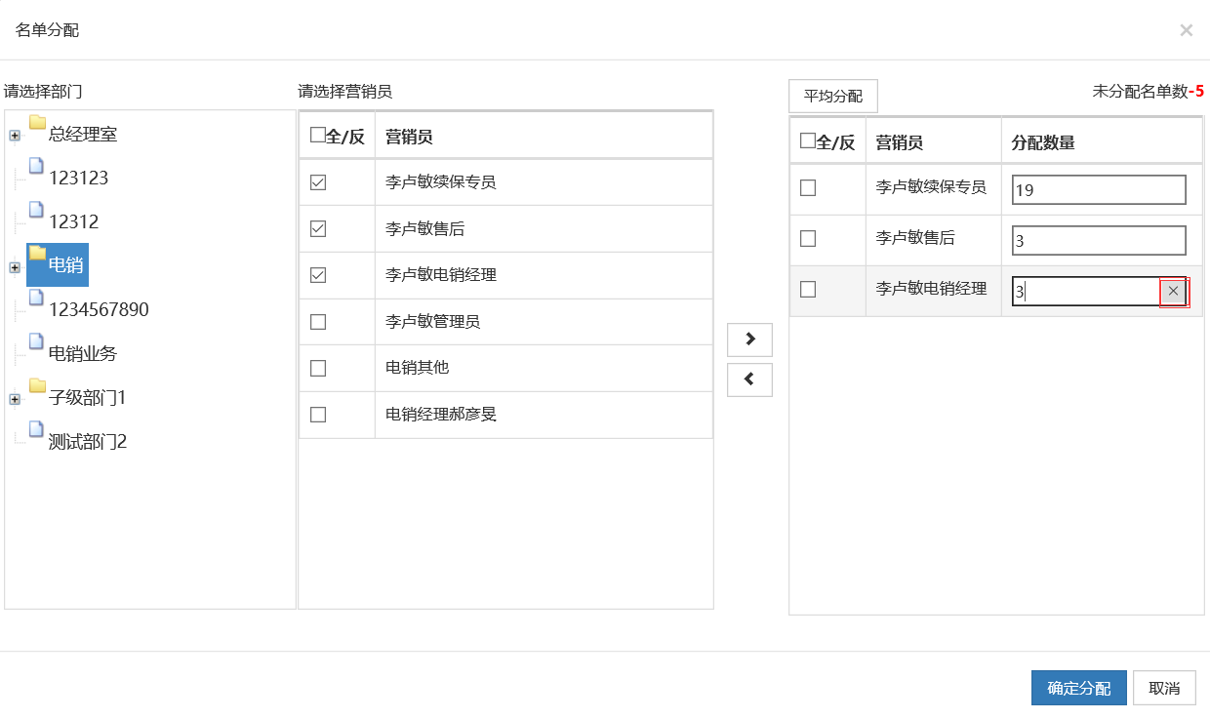Click the 总经理室 folder icon
The width and height of the screenshot is (1210, 719).
coord(38,123)
